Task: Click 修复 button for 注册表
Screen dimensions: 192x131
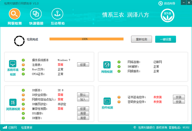Action: click(x=83, y=65)
